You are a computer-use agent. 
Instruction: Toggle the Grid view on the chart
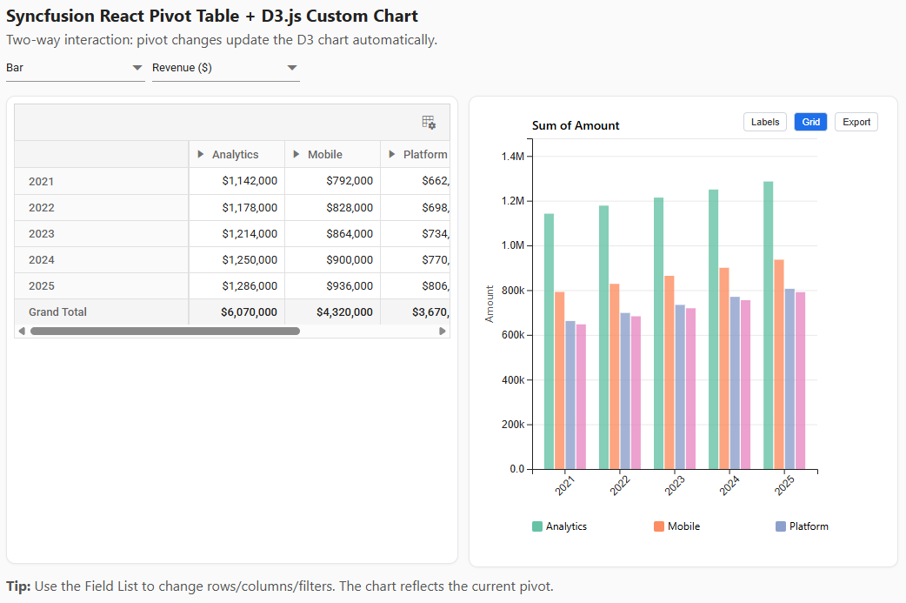810,122
